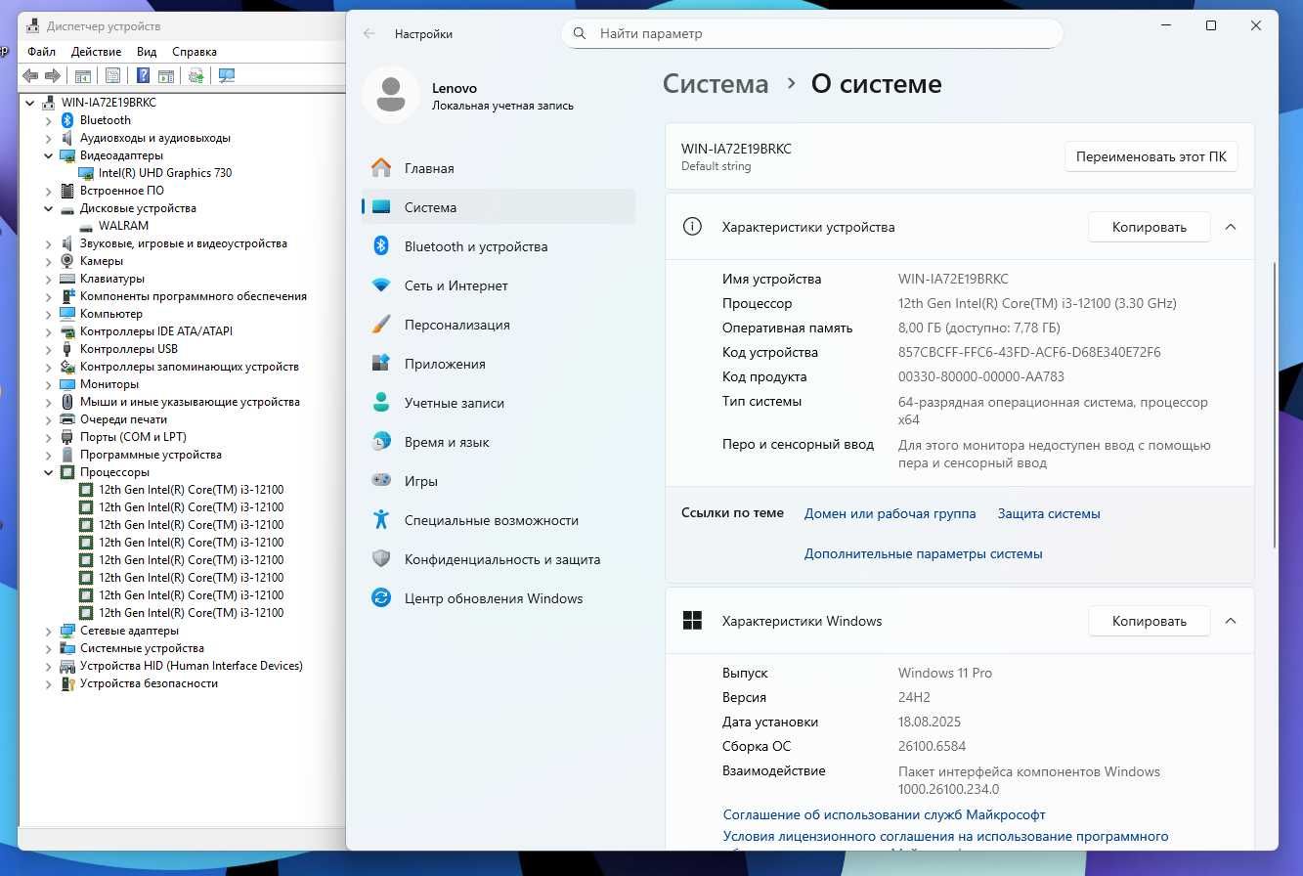The height and width of the screenshot is (876, 1303).
Task: Collapse the Характеристики Windows section chevron
Action: (1231, 621)
